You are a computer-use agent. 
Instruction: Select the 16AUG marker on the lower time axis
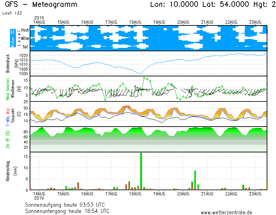click(87, 194)
